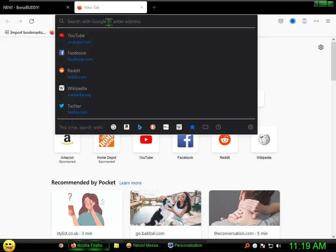Search this time with eBay
Screen dimensions: 336x252
pyautogui.click(x=166, y=127)
